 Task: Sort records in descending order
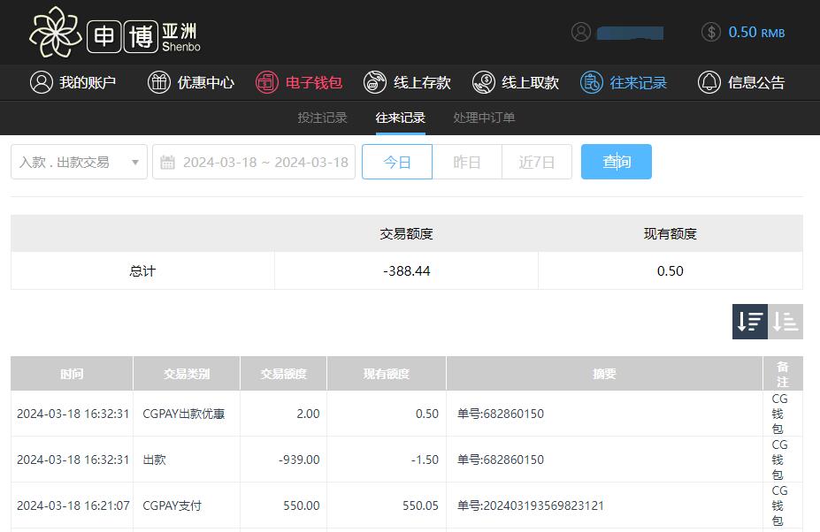tap(749, 322)
